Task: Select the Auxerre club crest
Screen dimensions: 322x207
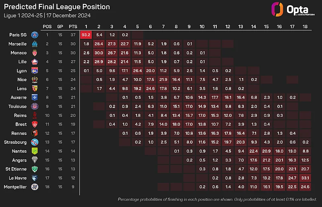Action: point(35,97)
